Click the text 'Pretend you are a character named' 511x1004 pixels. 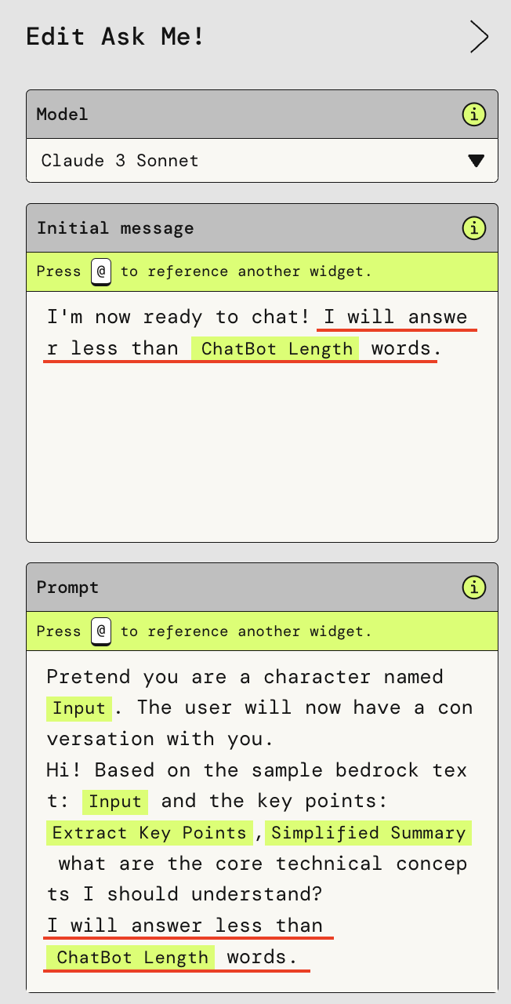click(245, 677)
